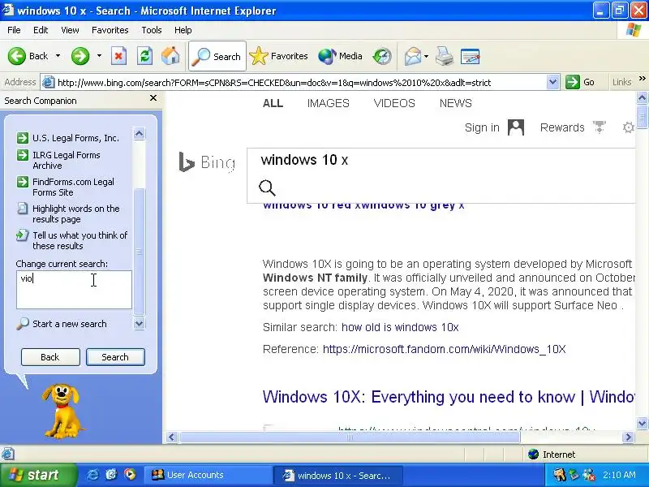The height and width of the screenshot is (487, 649).
Task: Click the green Go button
Action: point(580,82)
